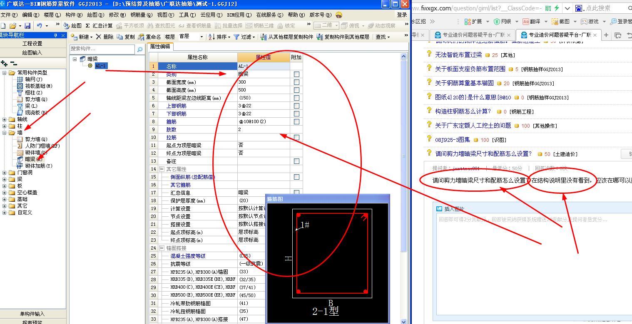Toggle 附加 checkbox for 截面宽度 row
This screenshot has width=632, height=324.
(x=296, y=82)
